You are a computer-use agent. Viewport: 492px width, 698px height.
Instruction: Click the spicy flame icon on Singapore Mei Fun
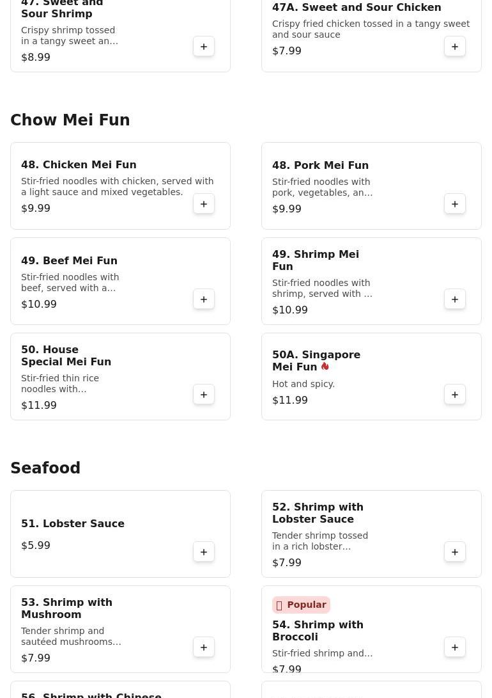[325, 367]
